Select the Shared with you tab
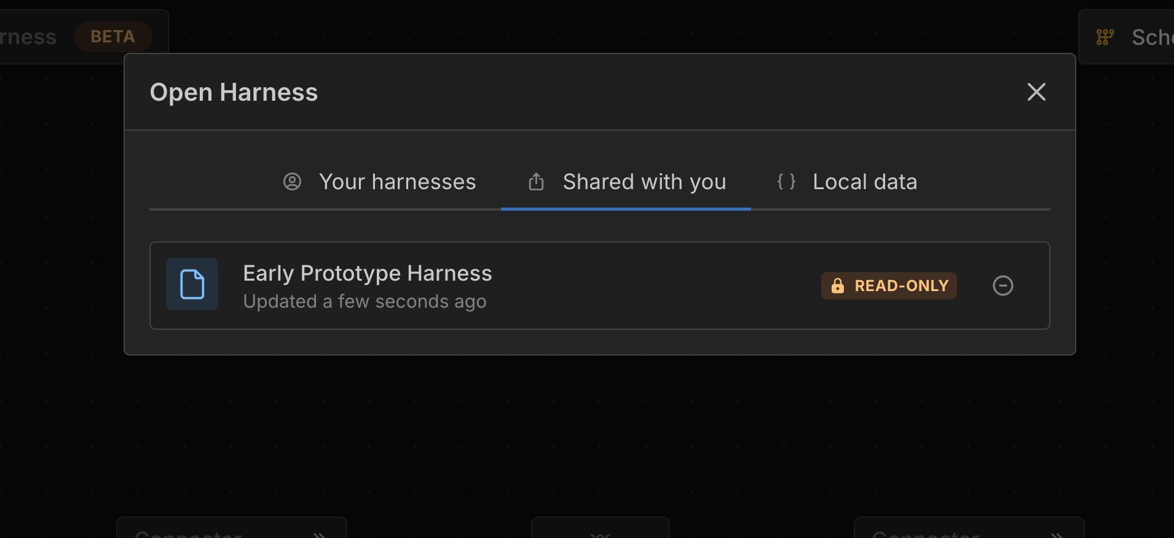The width and height of the screenshot is (1174, 538). point(644,182)
